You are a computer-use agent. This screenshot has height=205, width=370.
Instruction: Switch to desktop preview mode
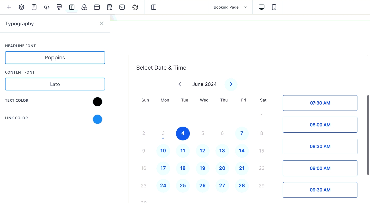(x=261, y=7)
